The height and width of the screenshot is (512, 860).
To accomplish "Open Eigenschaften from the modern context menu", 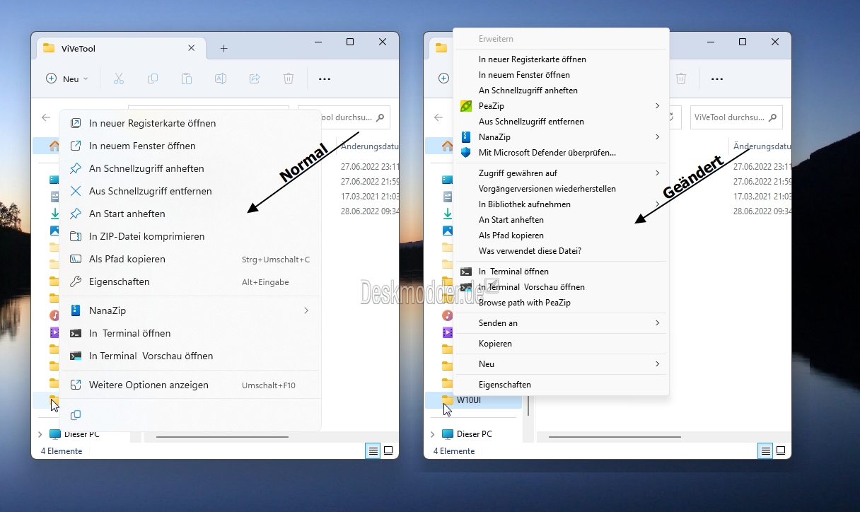I will click(190, 281).
